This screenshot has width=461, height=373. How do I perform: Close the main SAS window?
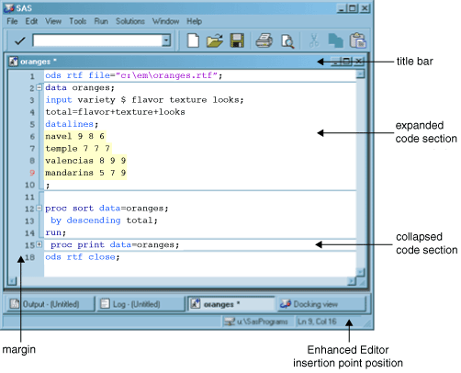coord(365,8)
